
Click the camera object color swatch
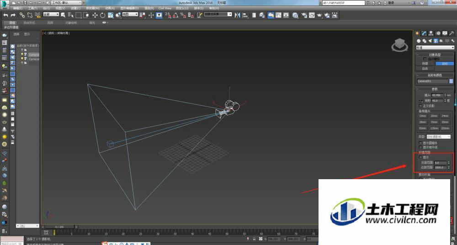click(451, 81)
